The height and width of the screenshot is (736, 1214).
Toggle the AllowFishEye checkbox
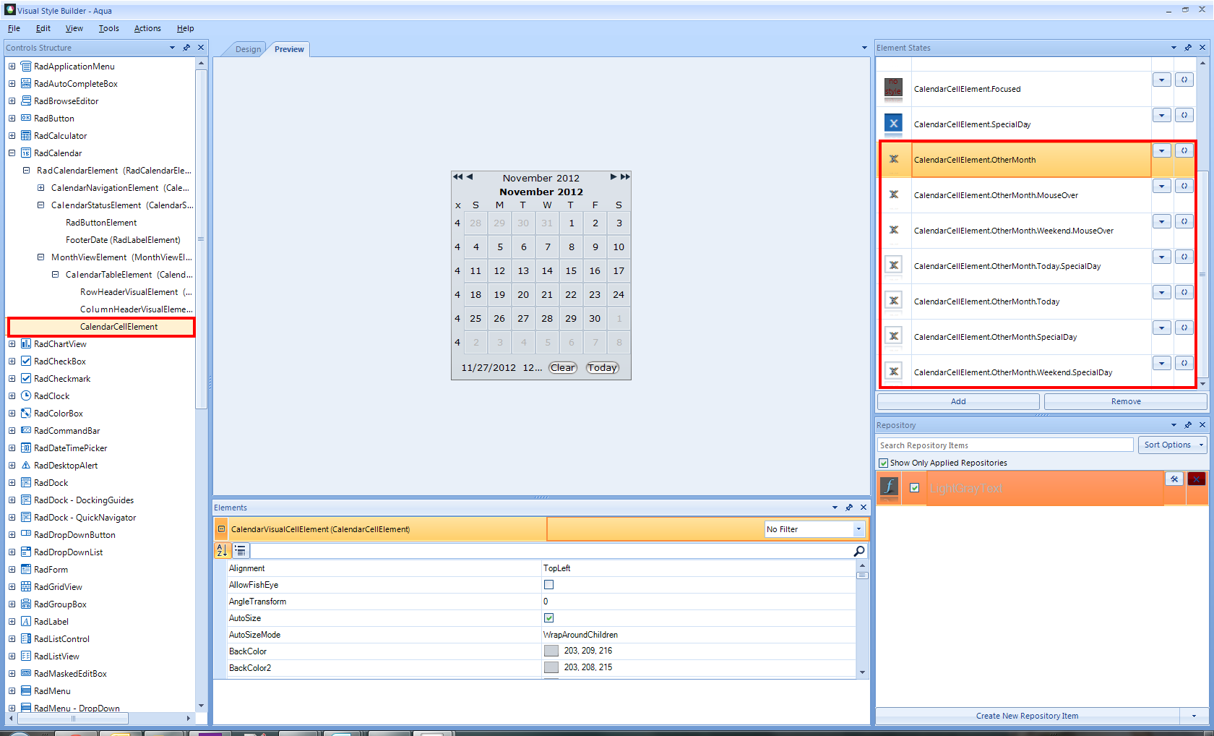[x=548, y=584]
